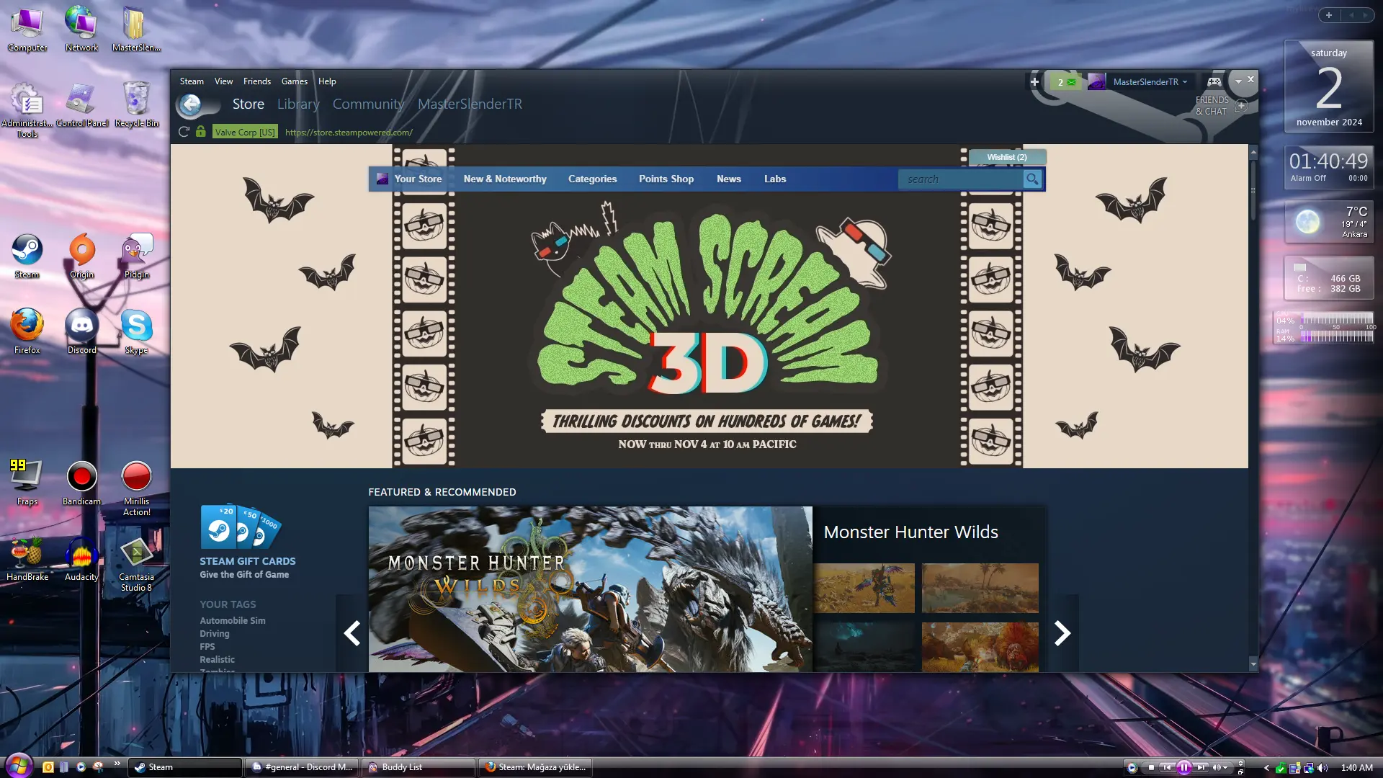Open the Friends menu
This screenshot has height=778, width=1383.
257,81
